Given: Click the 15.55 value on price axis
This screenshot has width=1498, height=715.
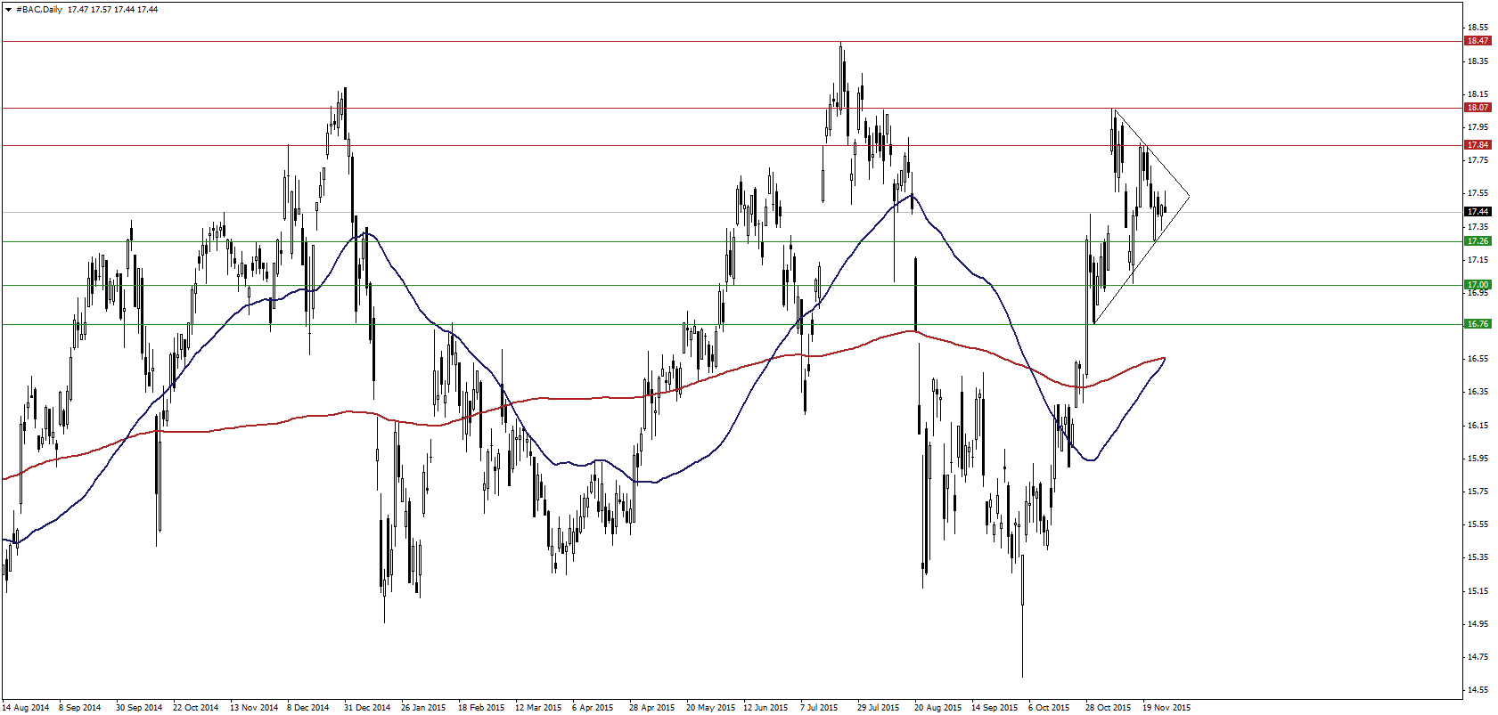Looking at the screenshot, I should (1478, 524).
